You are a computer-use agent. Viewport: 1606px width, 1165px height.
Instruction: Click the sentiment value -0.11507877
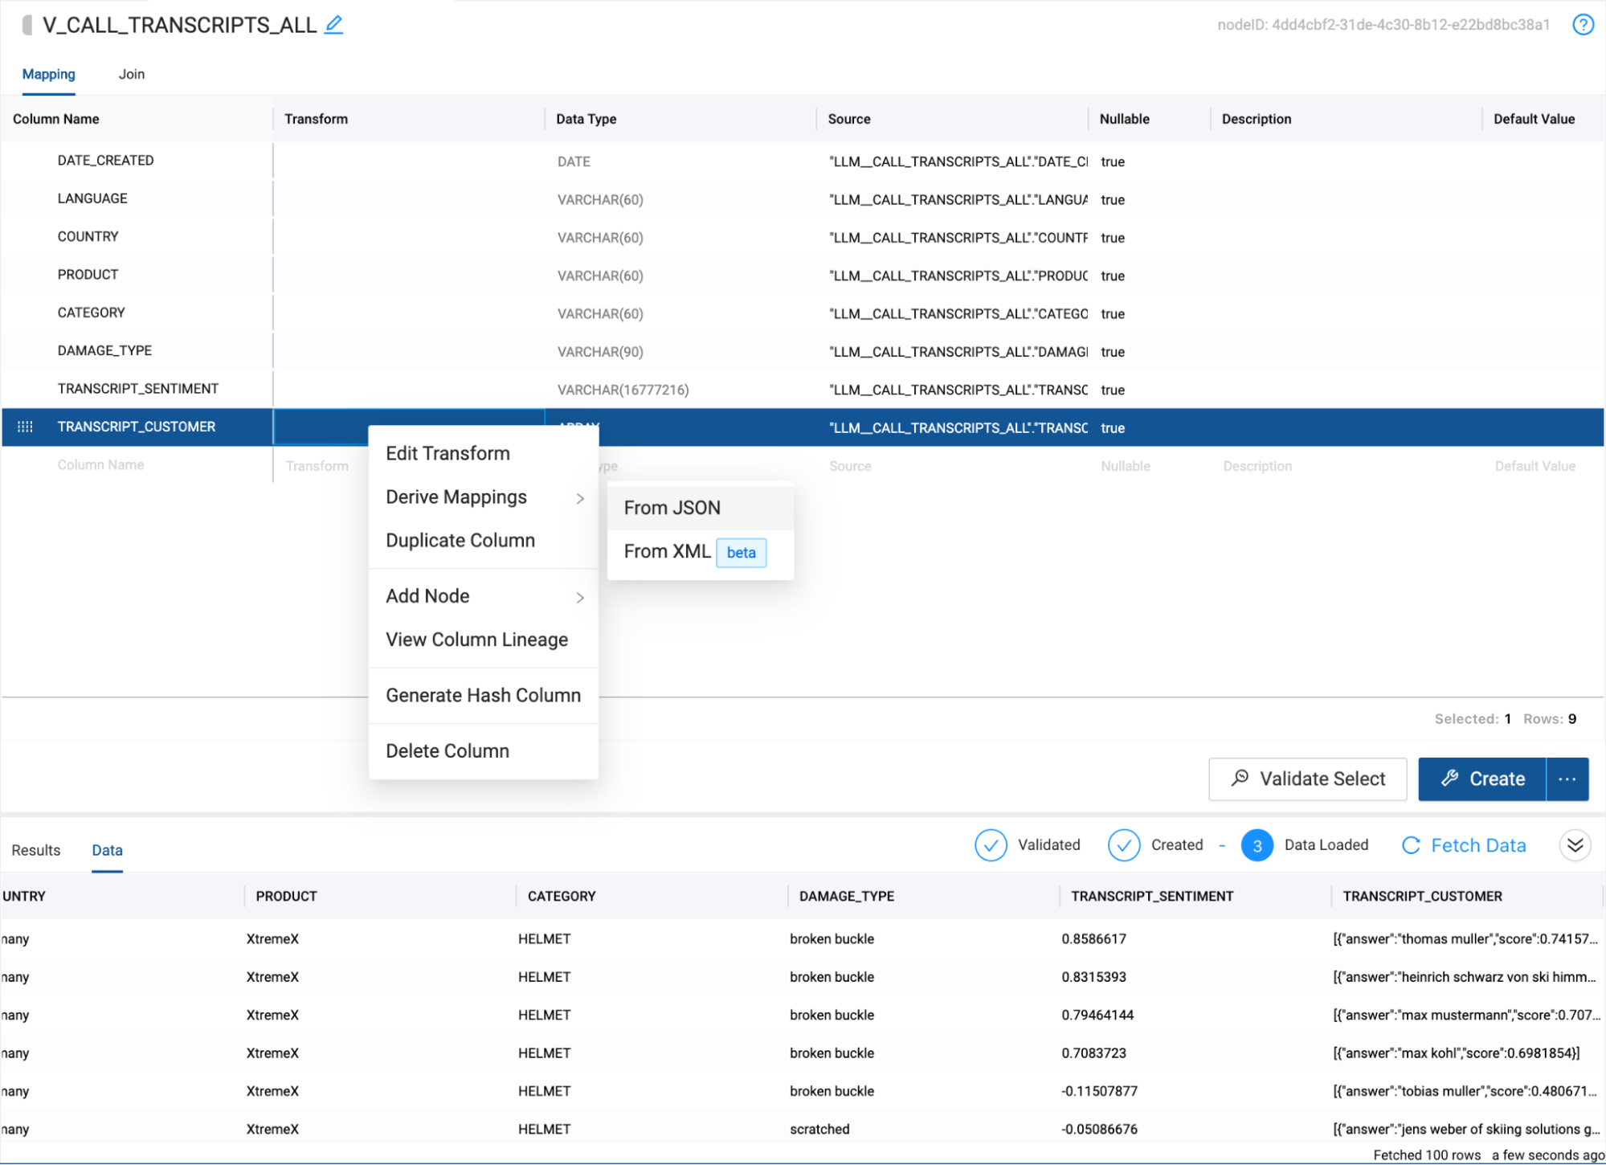1099,1092
